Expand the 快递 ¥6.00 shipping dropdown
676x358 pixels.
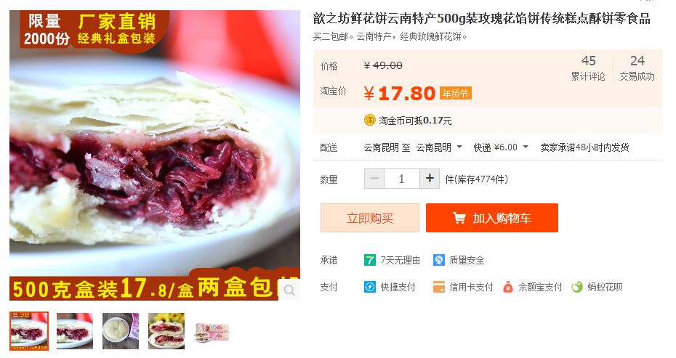pyautogui.click(x=501, y=147)
